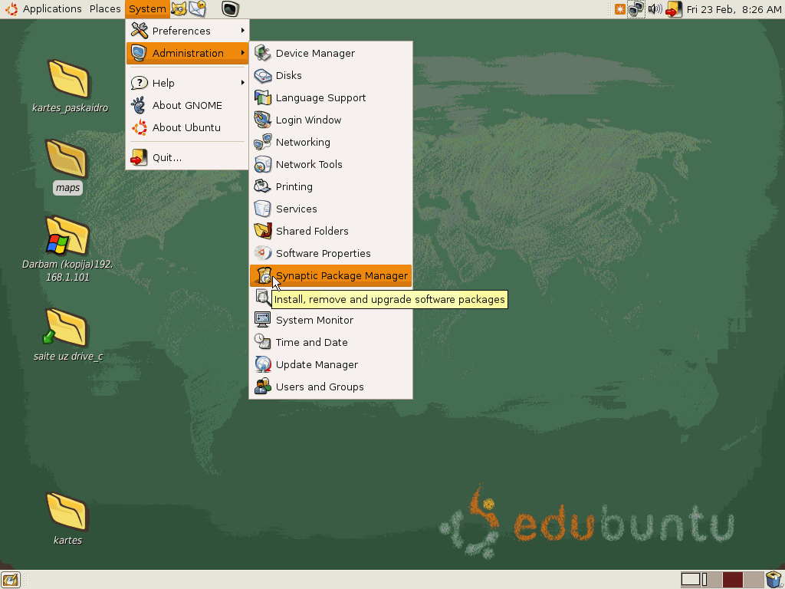
Task: Expand the Preferences submenu
Action: 187,31
